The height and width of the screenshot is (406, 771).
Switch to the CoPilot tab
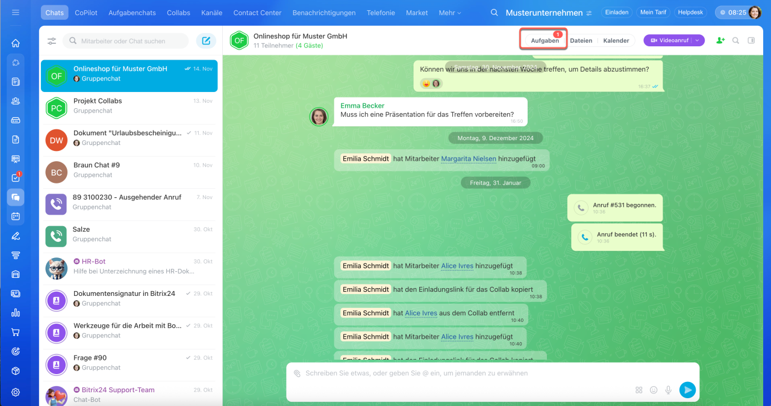[87, 13]
